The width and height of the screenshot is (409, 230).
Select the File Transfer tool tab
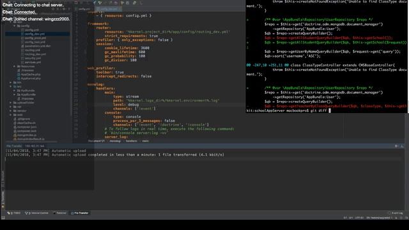[80, 213]
